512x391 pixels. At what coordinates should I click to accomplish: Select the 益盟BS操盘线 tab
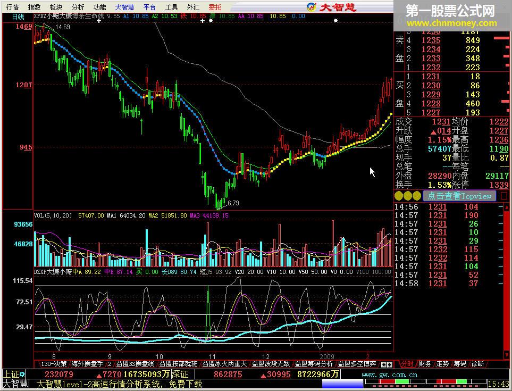tap(135, 363)
